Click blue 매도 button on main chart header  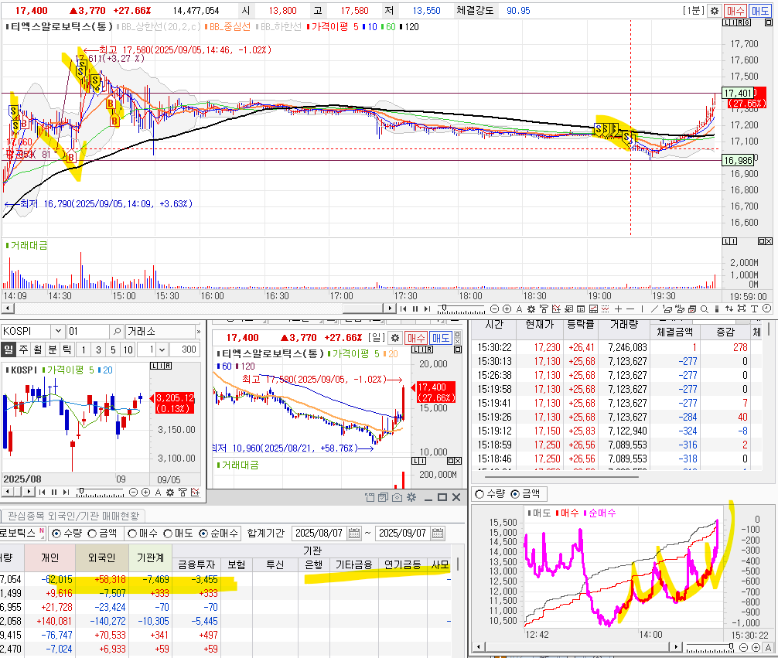pyautogui.click(x=759, y=10)
